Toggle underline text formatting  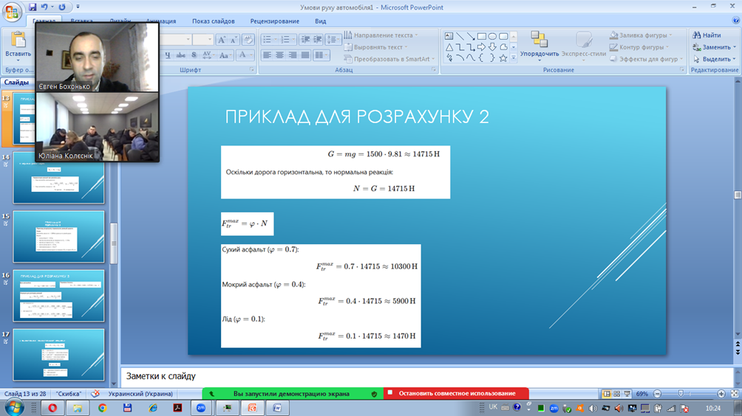tap(168, 55)
